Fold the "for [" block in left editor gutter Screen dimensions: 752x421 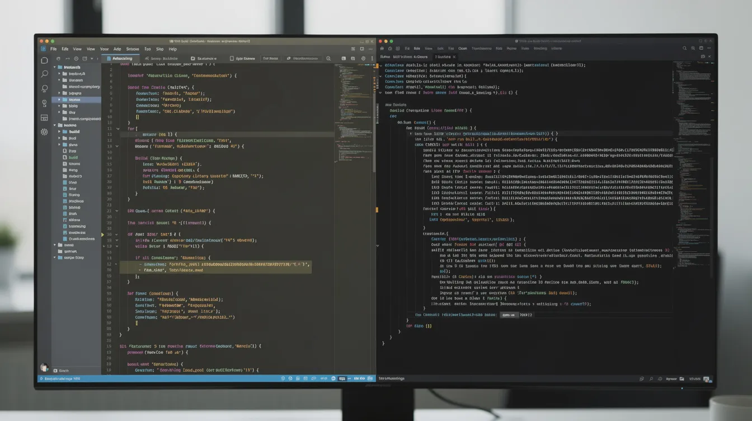(x=117, y=129)
